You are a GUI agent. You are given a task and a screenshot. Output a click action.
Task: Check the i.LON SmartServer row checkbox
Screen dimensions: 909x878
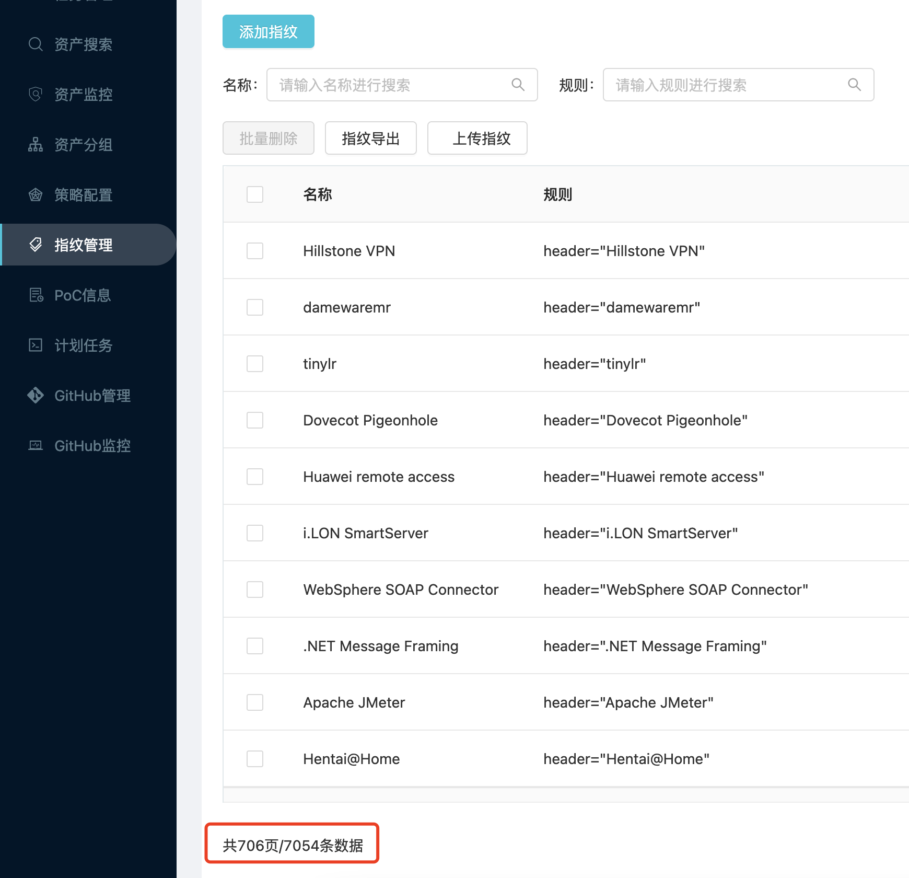tap(255, 533)
